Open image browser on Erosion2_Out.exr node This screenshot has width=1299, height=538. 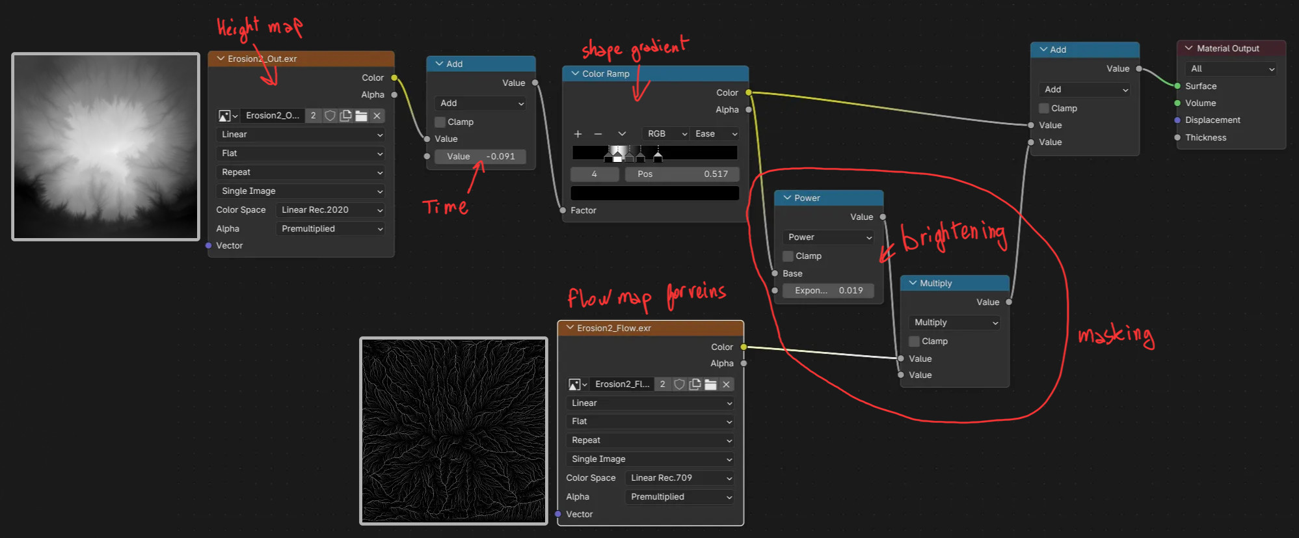(x=228, y=116)
